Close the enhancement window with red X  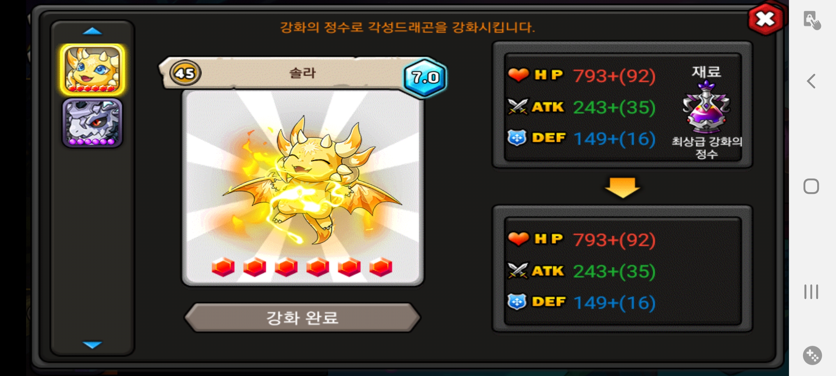(x=765, y=19)
